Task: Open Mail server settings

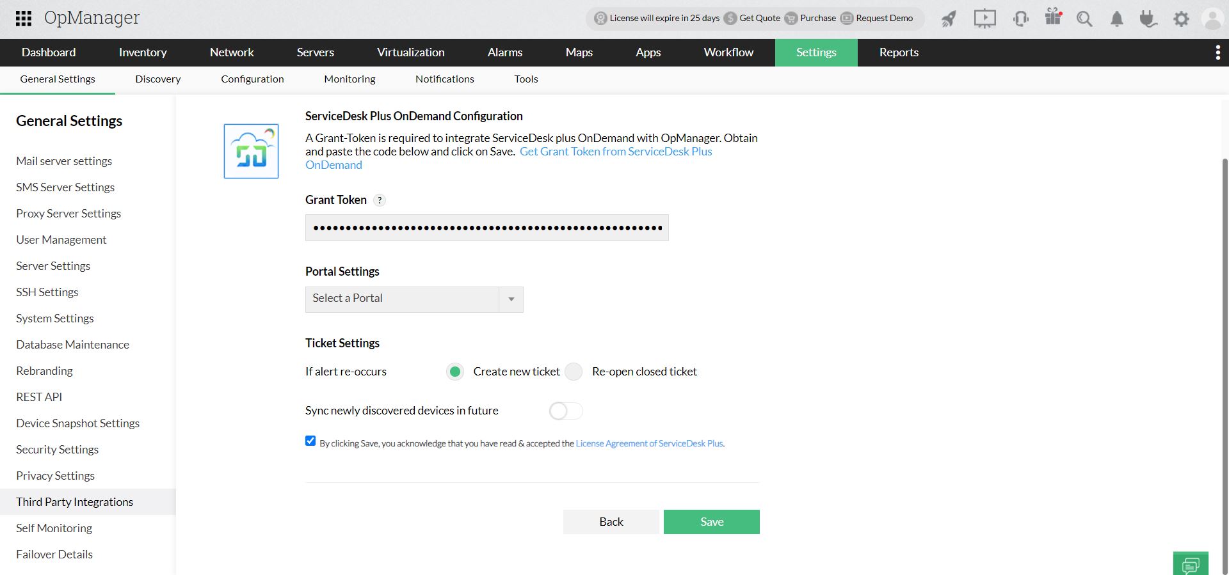Action: click(x=64, y=161)
